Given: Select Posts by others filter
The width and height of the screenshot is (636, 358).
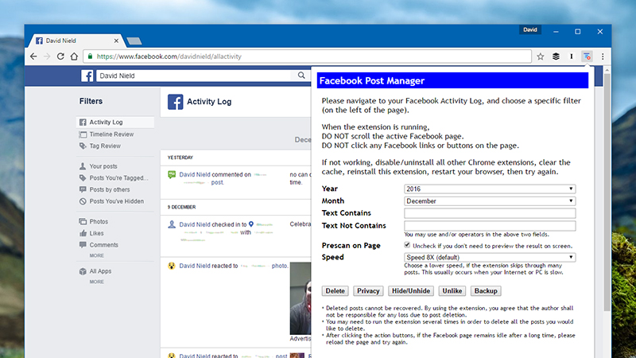Looking at the screenshot, I should (x=110, y=189).
